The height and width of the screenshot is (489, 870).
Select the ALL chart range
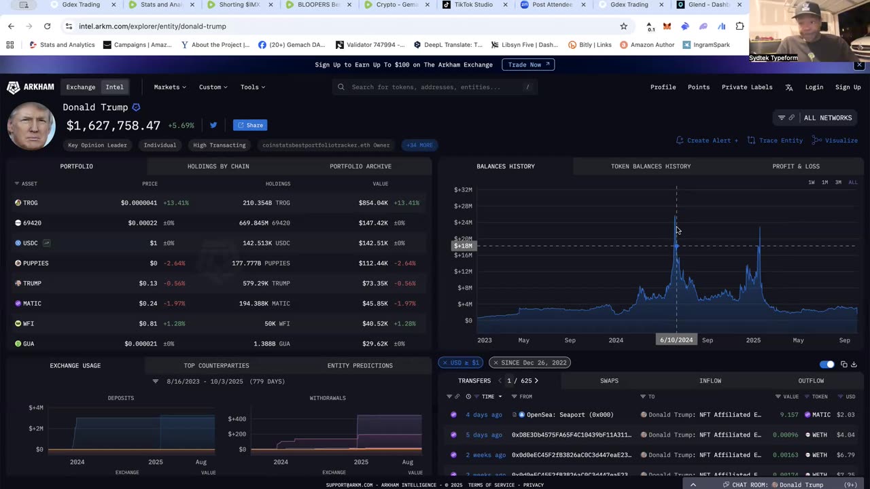click(x=853, y=183)
